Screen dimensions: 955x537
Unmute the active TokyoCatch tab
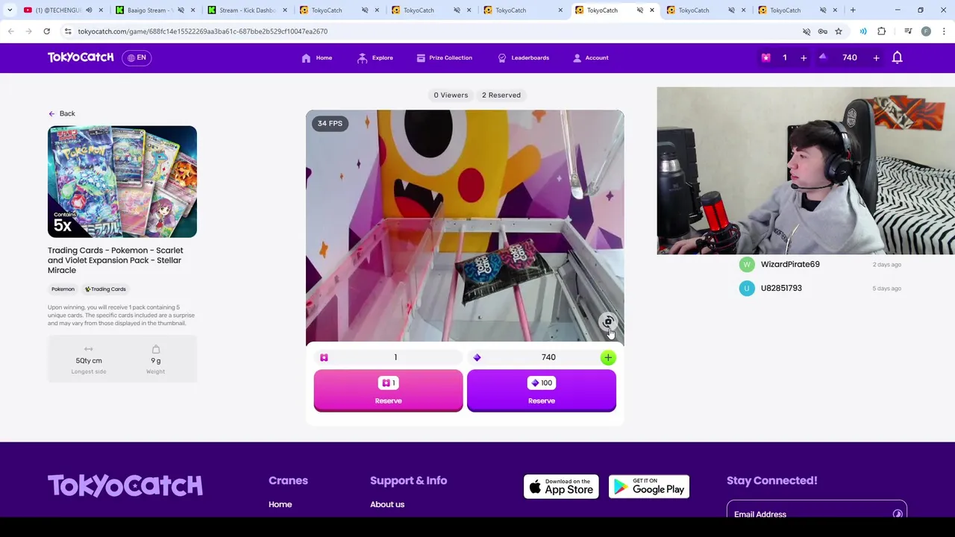640,10
